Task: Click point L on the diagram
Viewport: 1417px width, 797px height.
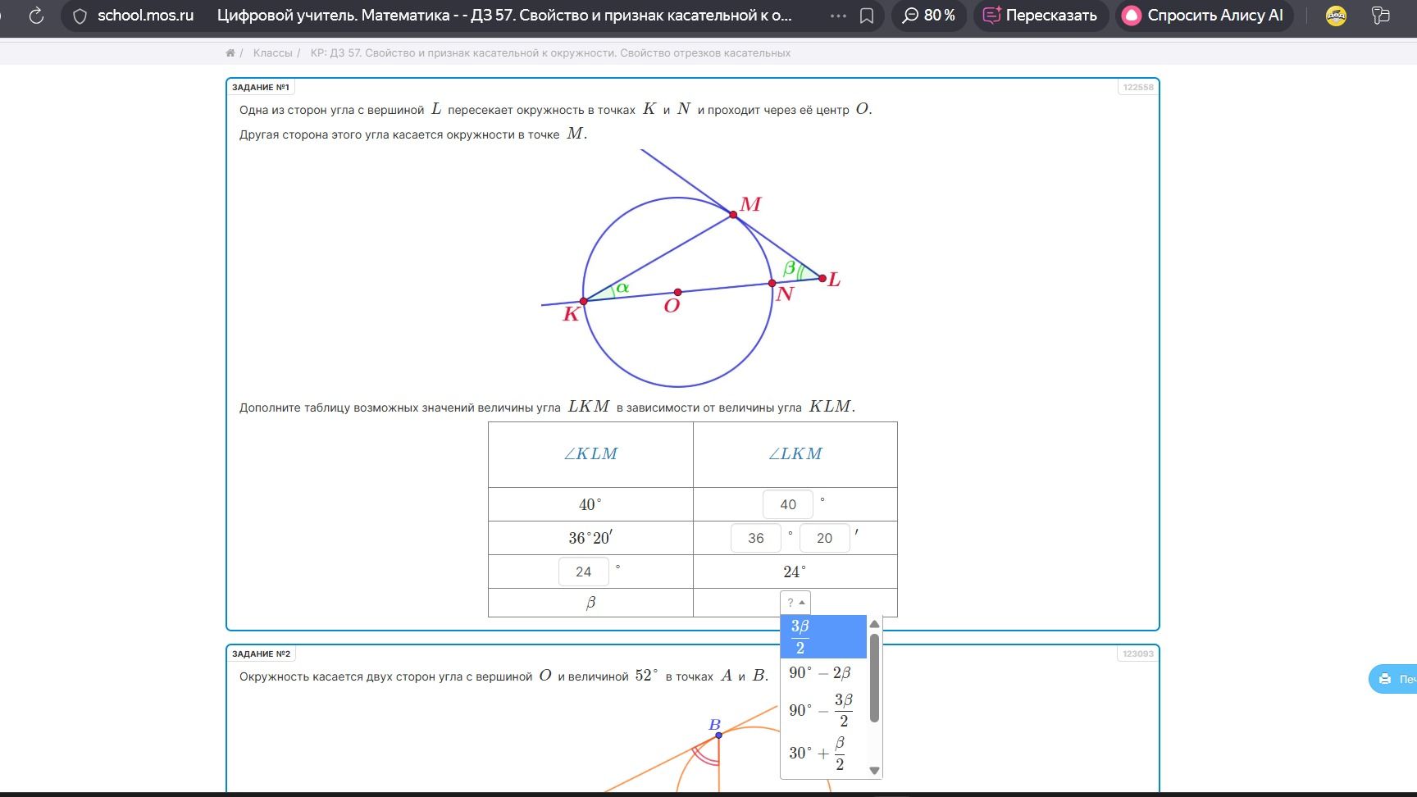Action: [x=822, y=279]
